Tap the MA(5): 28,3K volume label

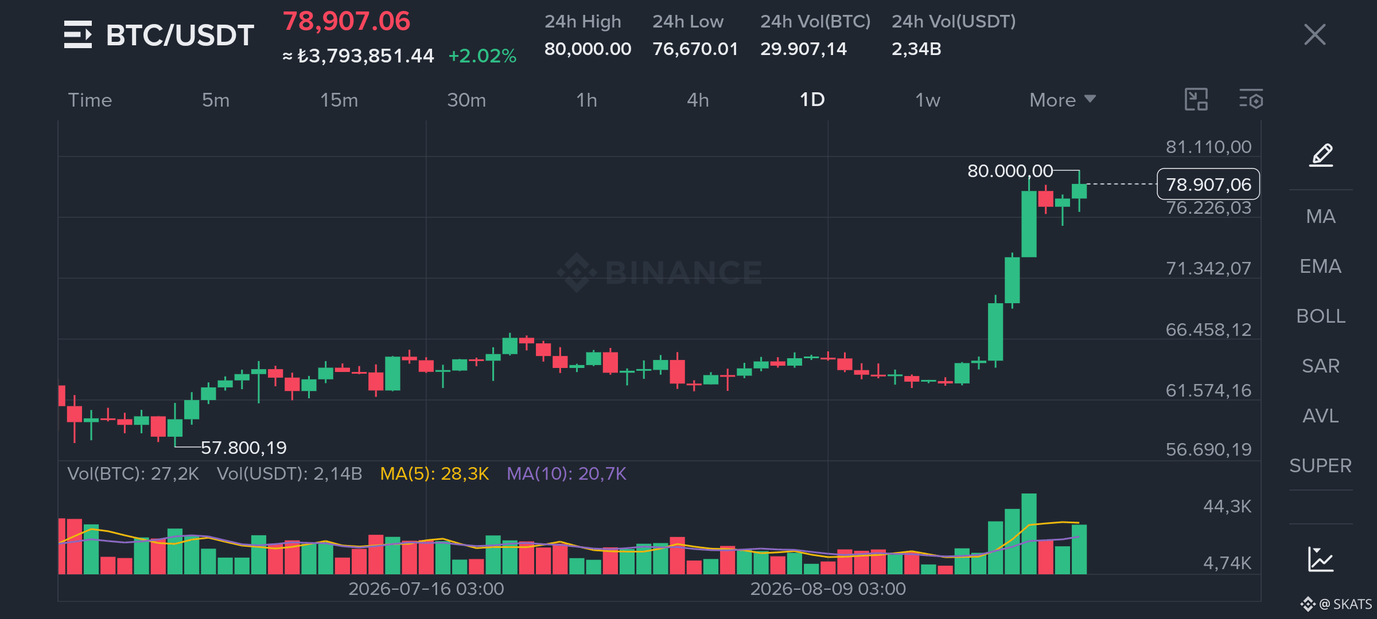point(434,473)
